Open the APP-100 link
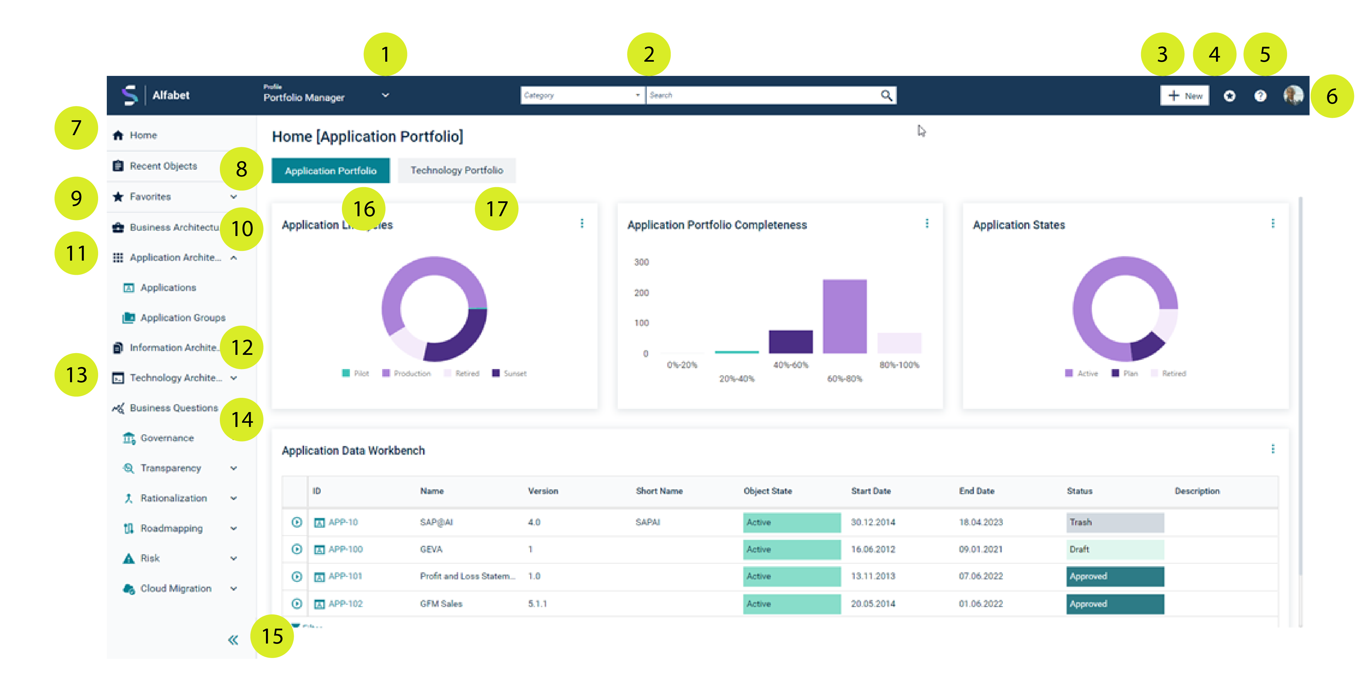Viewport: 1362px width, 700px height. 345,550
